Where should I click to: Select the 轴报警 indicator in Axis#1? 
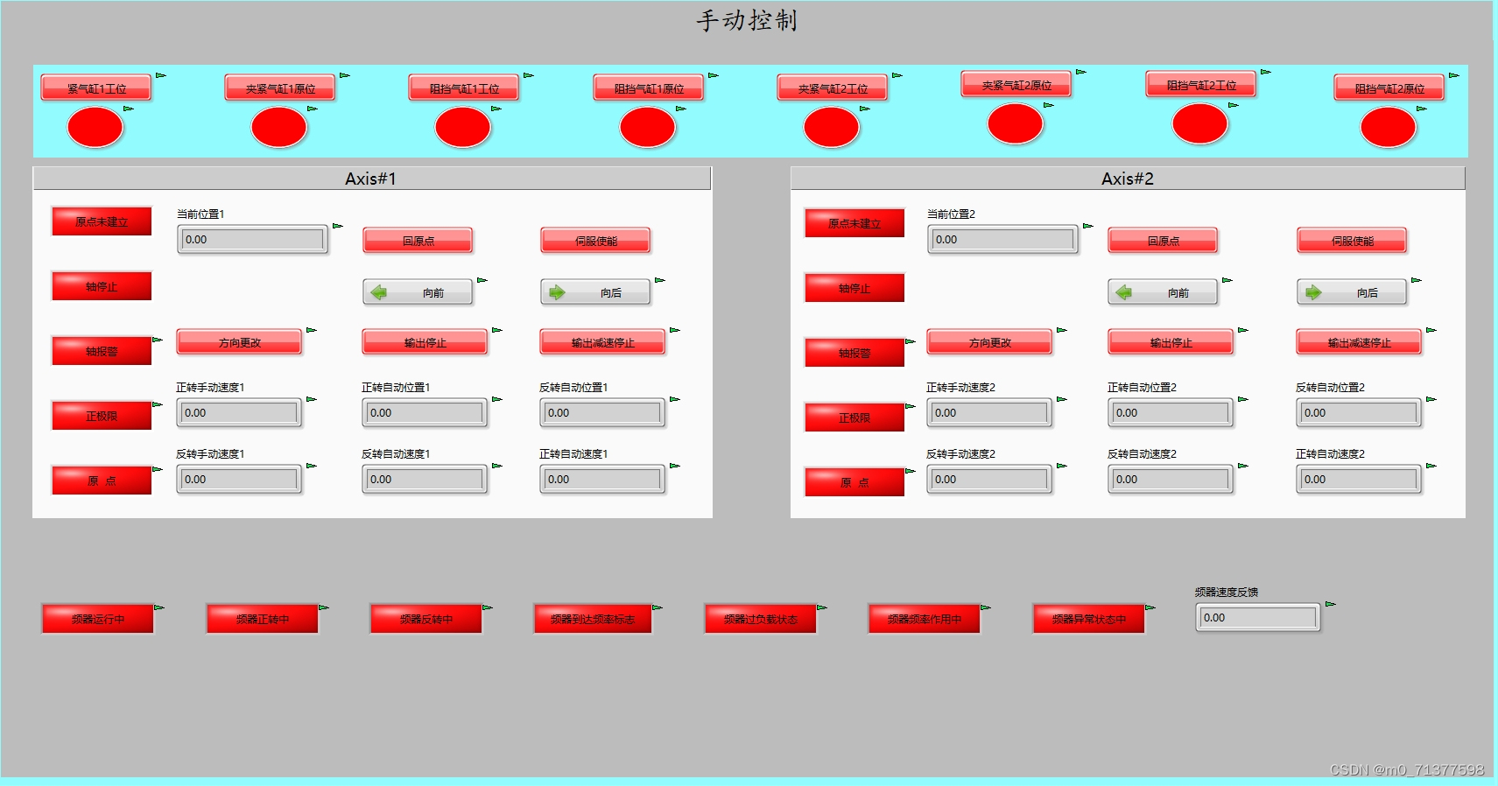102,351
